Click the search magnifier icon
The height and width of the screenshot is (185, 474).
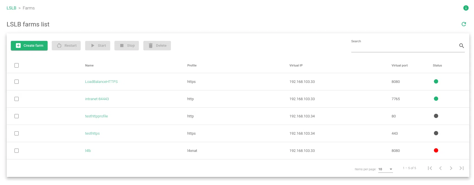pos(461,46)
